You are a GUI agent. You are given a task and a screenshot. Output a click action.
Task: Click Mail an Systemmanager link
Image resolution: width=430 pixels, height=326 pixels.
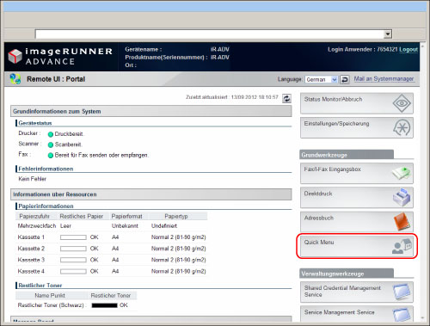click(384, 79)
